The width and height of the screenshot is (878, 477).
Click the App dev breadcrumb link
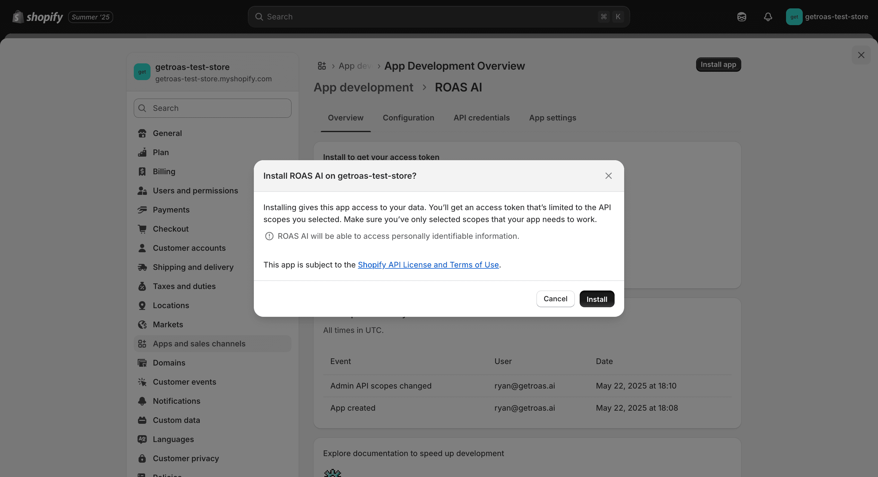pos(355,66)
